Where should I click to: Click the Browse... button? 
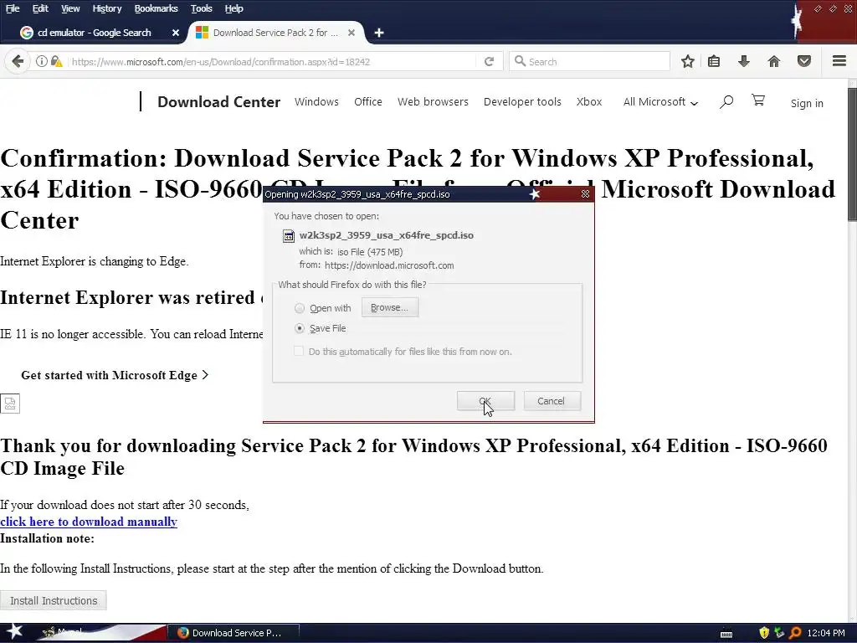click(x=390, y=307)
